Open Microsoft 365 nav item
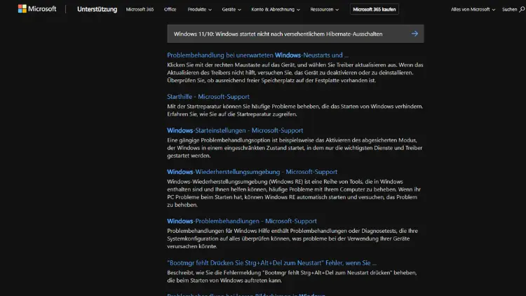 point(140,9)
